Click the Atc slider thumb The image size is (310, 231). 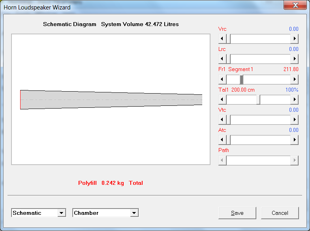click(x=228, y=140)
